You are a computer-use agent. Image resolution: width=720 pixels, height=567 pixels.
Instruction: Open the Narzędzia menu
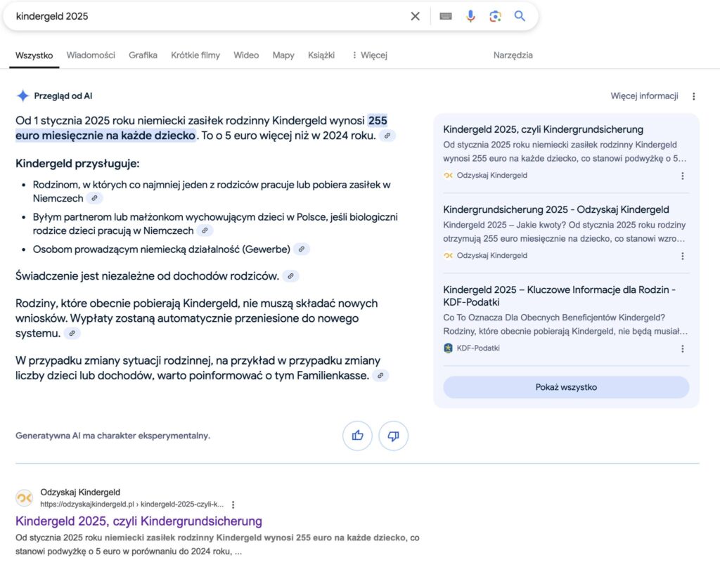tap(513, 55)
